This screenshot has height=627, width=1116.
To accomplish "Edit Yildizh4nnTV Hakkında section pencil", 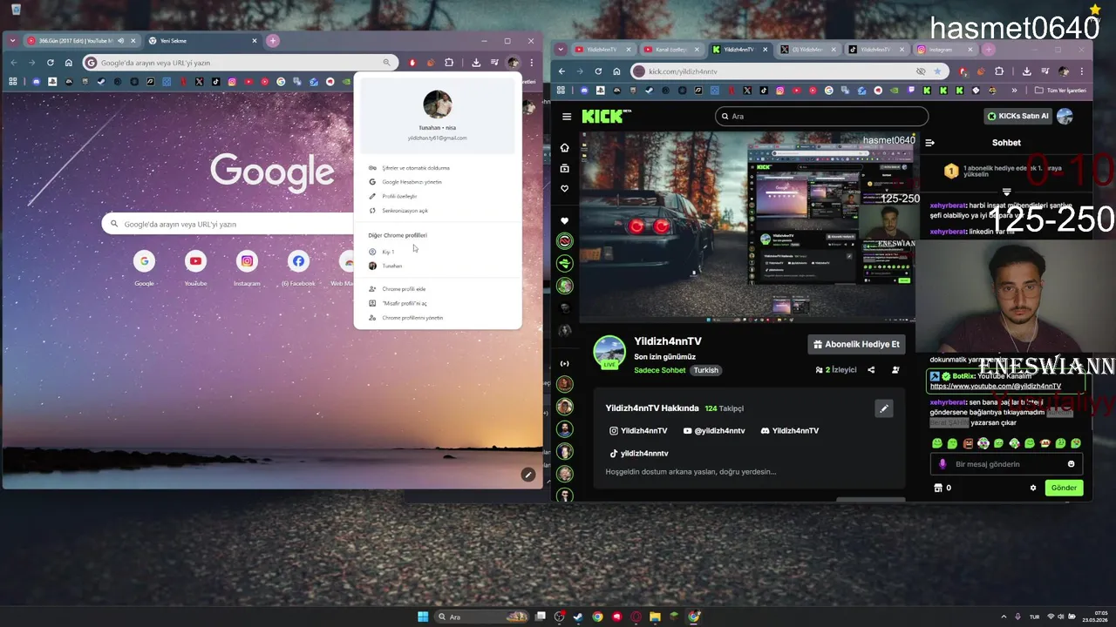I will pos(883,408).
